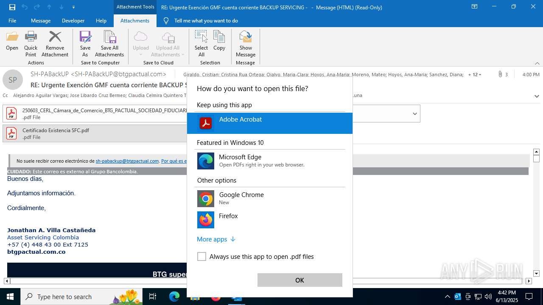The width and height of the screenshot is (543, 305).
Task: Click the taskbar search box
Action: (x=82, y=297)
